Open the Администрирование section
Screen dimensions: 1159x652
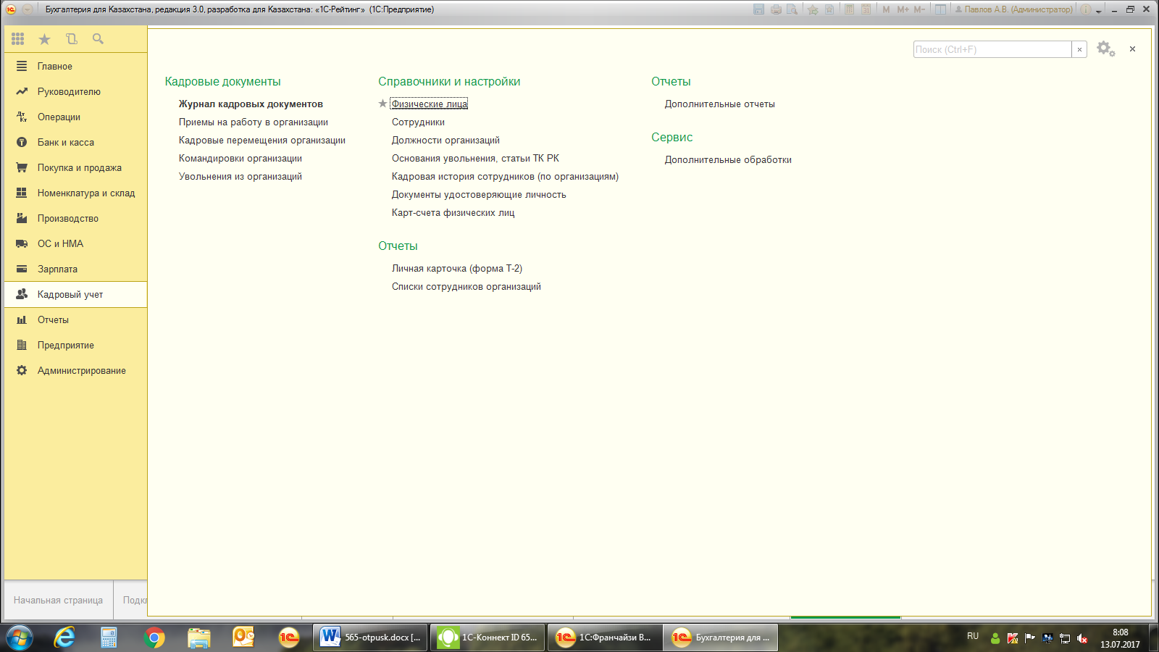pos(75,370)
